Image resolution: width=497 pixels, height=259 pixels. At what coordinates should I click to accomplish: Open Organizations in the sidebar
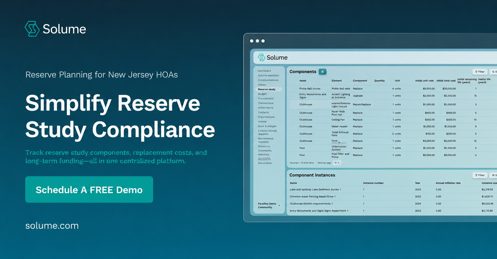click(x=266, y=117)
